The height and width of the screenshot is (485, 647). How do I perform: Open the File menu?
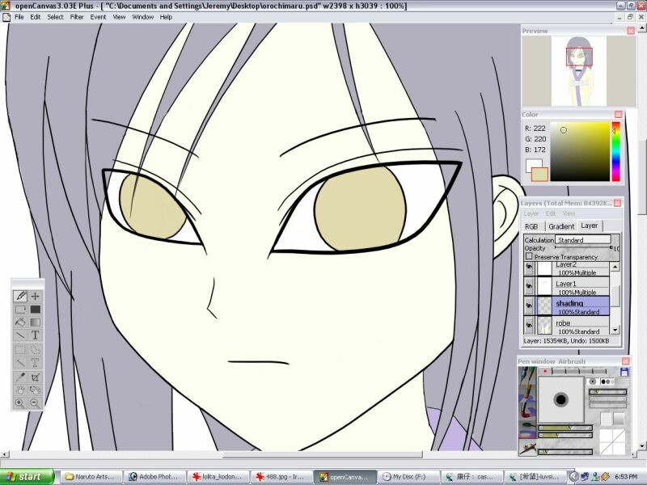19,17
